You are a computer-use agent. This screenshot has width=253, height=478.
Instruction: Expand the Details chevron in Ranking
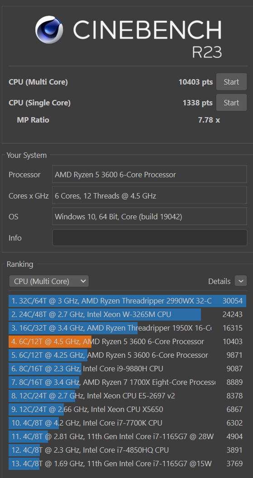click(x=240, y=281)
